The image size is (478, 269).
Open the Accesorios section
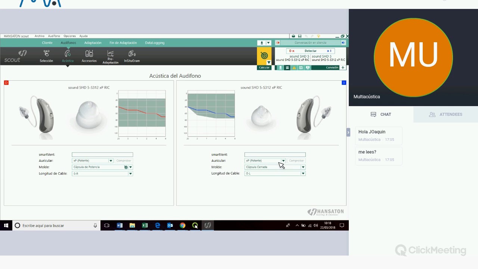[x=89, y=56]
